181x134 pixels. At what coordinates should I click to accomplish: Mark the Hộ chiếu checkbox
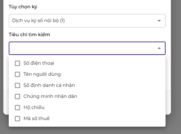click(17, 108)
